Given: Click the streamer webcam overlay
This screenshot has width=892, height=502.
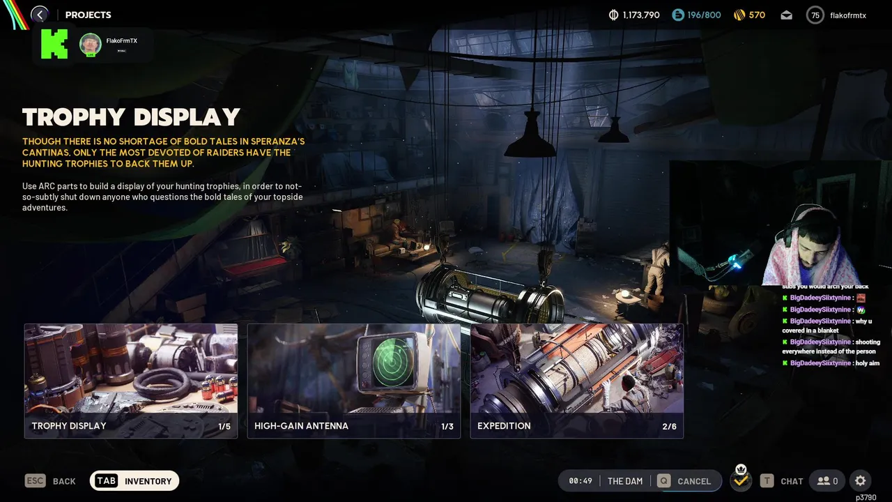Looking at the screenshot, I should tap(780, 223).
